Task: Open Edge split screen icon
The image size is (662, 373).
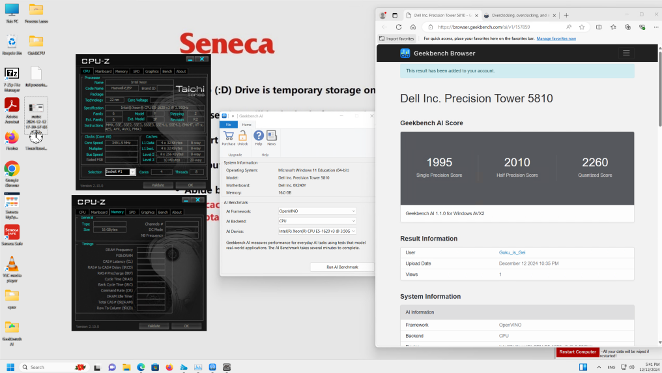Action: pyautogui.click(x=599, y=27)
